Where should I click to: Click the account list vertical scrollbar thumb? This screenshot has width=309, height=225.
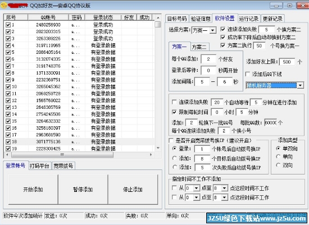click(x=158, y=25)
